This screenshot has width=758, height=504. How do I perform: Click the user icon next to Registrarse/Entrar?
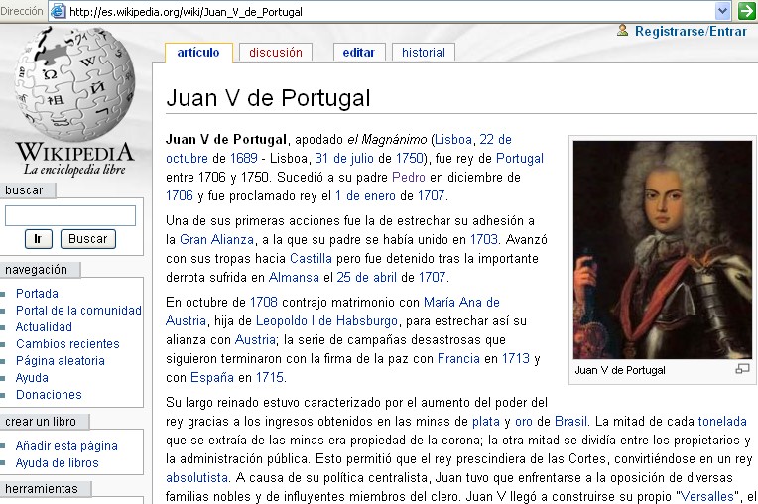click(623, 31)
